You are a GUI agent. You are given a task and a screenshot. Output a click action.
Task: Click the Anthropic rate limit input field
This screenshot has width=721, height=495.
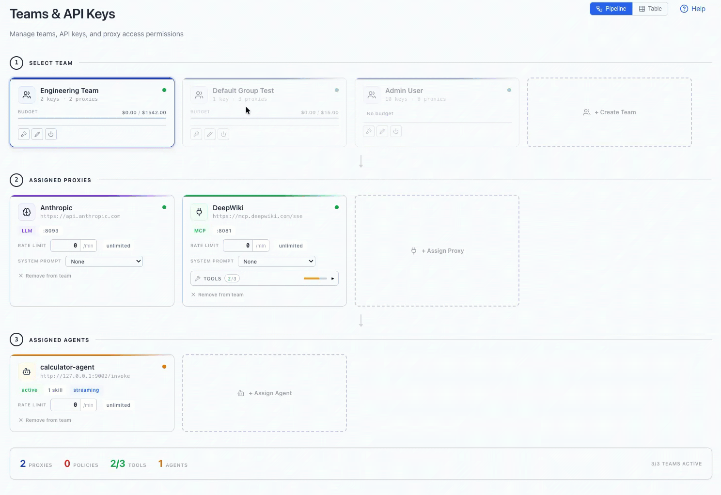(65, 246)
